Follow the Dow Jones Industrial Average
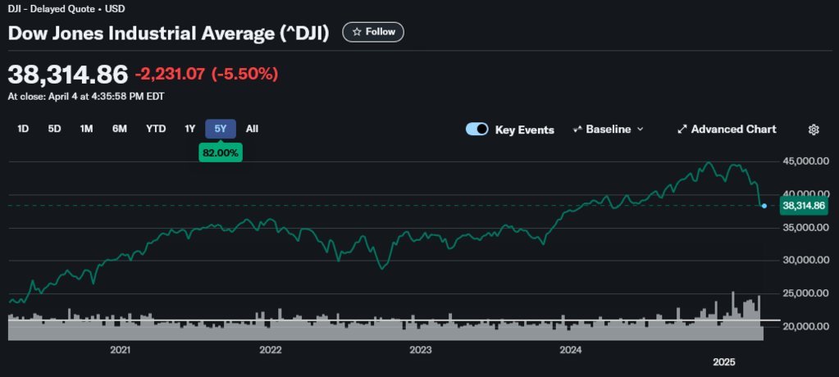The image size is (839, 377). (373, 32)
